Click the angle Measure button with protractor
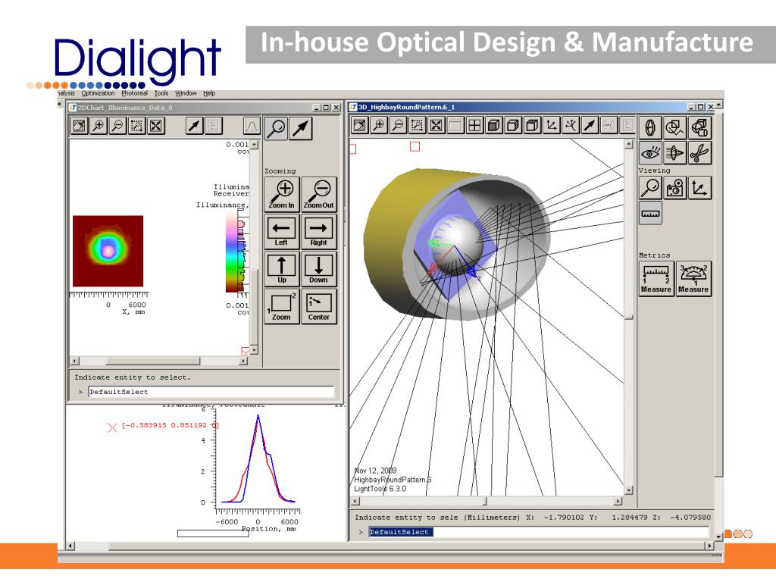776x582 pixels. coord(693,279)
